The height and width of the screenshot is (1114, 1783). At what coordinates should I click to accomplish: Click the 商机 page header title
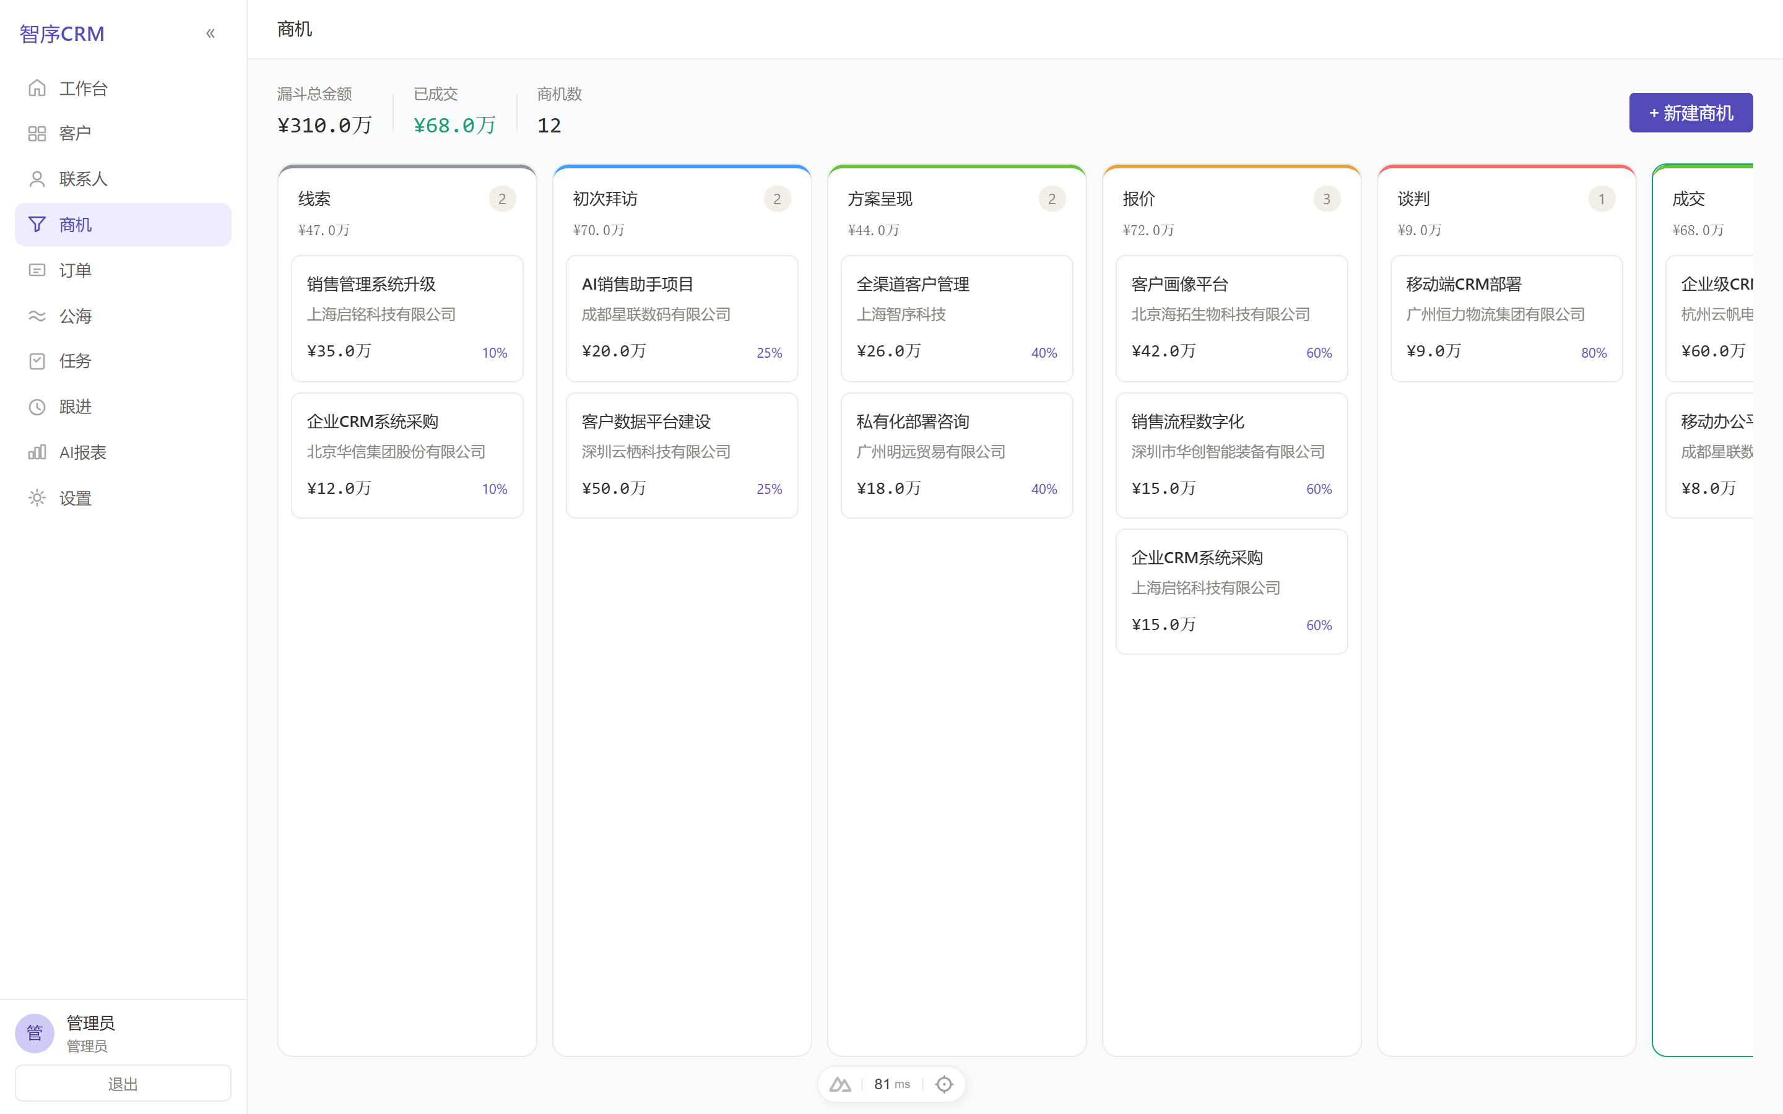coord(295,28)
